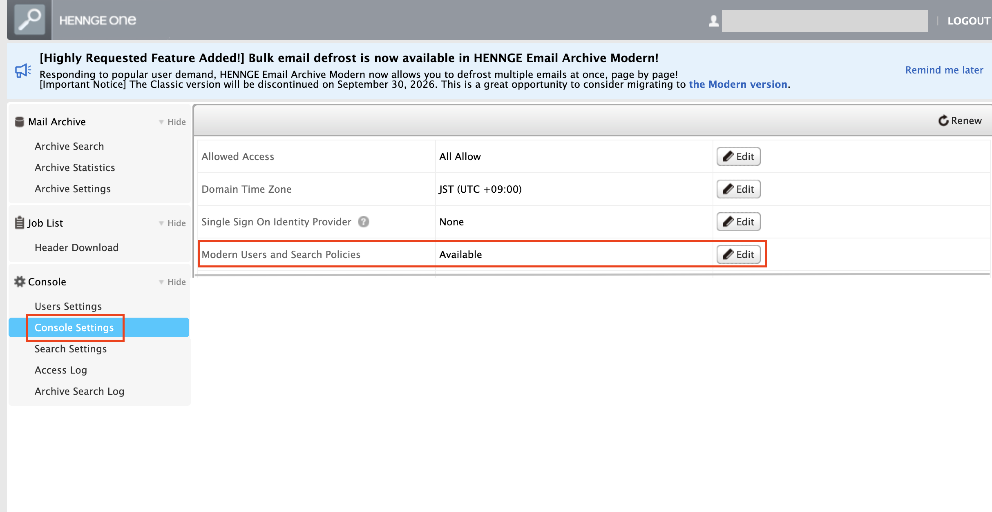Image resolution: width=992 pixels, height=512 pixels.
Task: Click the user profile silhouette icon
Action: pos(713,21)
